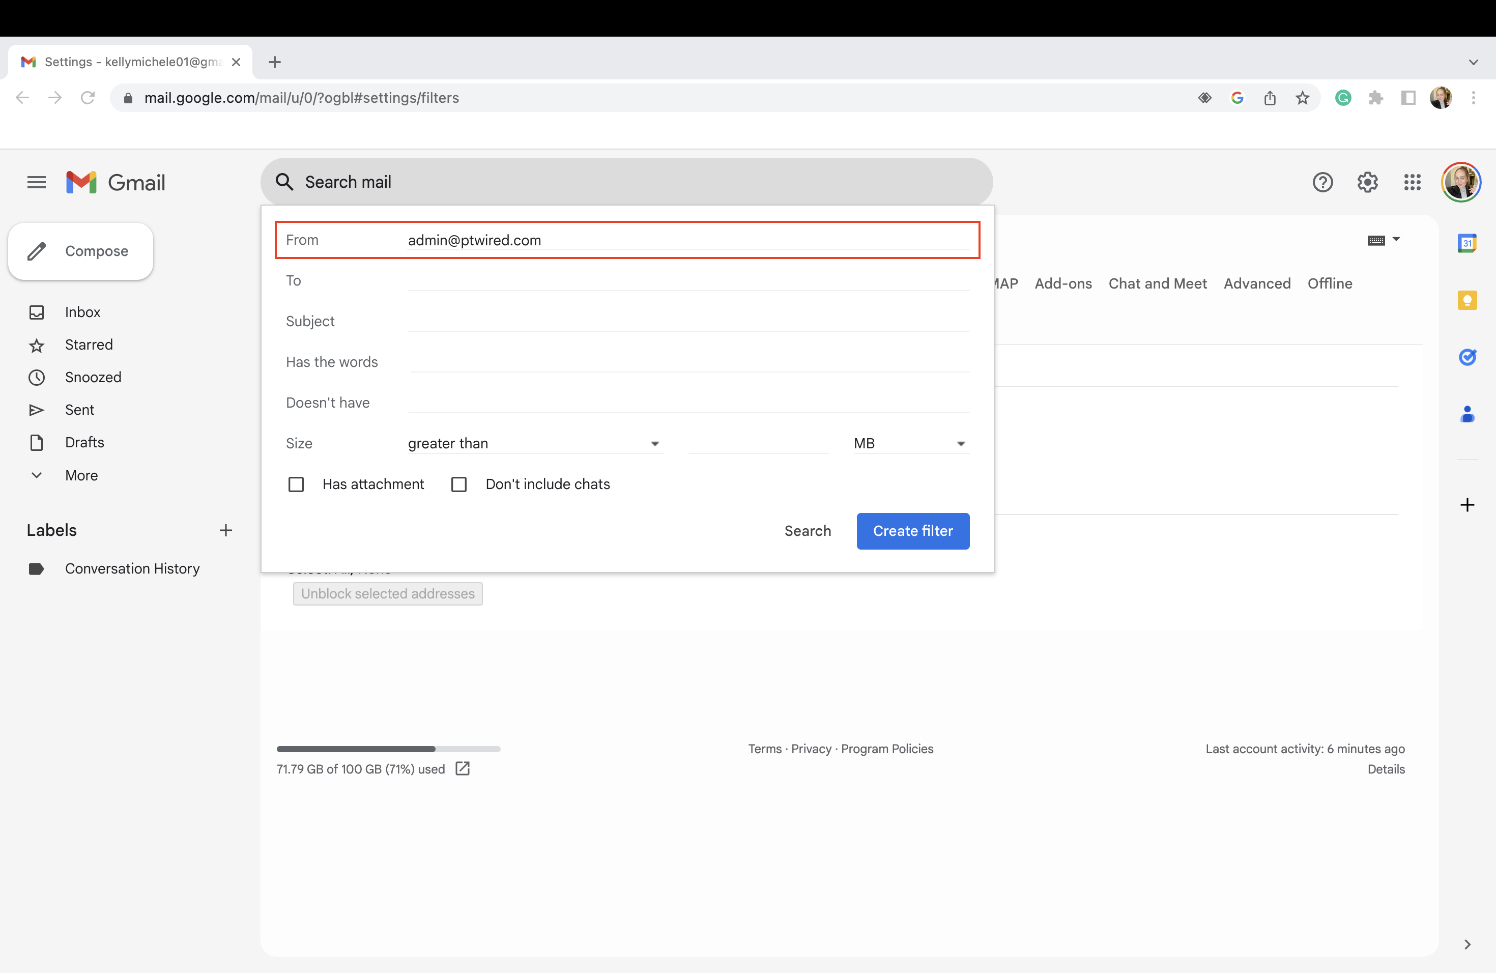Open the main menu hamburger icon
1496x973 pixels.
[36, 182]
